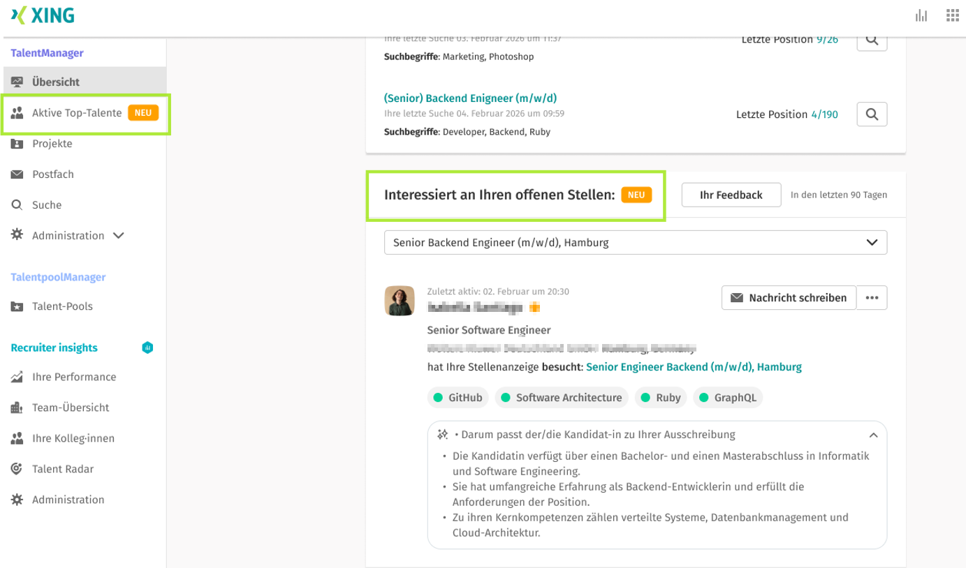This screenshot has width=966, height=568.
Task: Open the apps grid icon top right
Action: tap(952, 15)
